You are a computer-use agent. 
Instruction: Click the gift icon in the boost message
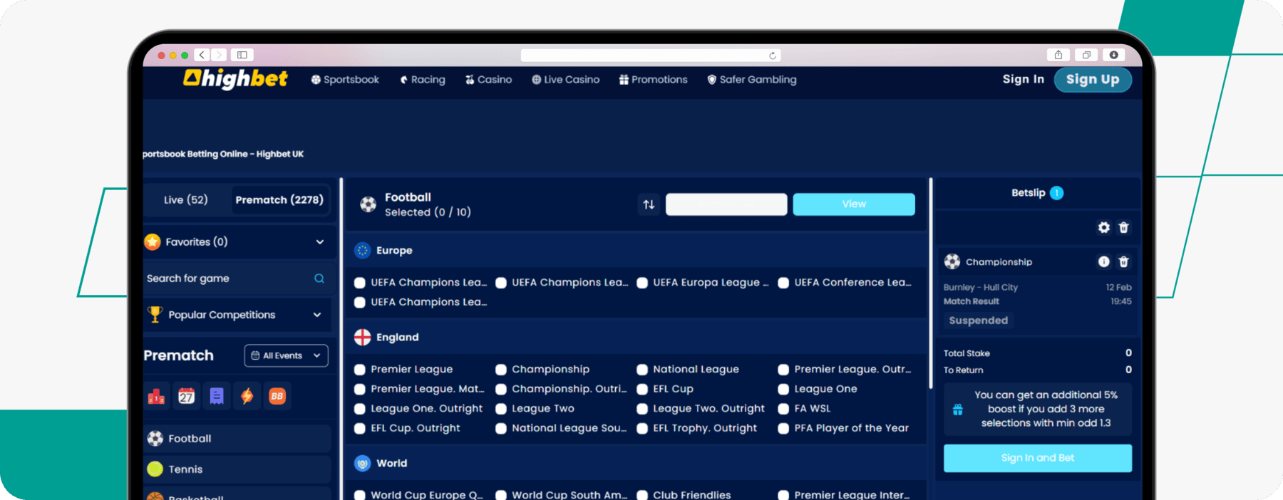click(958, 410)
